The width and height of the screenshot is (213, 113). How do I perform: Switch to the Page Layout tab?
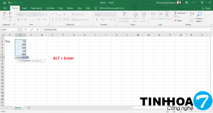(37, 8)
